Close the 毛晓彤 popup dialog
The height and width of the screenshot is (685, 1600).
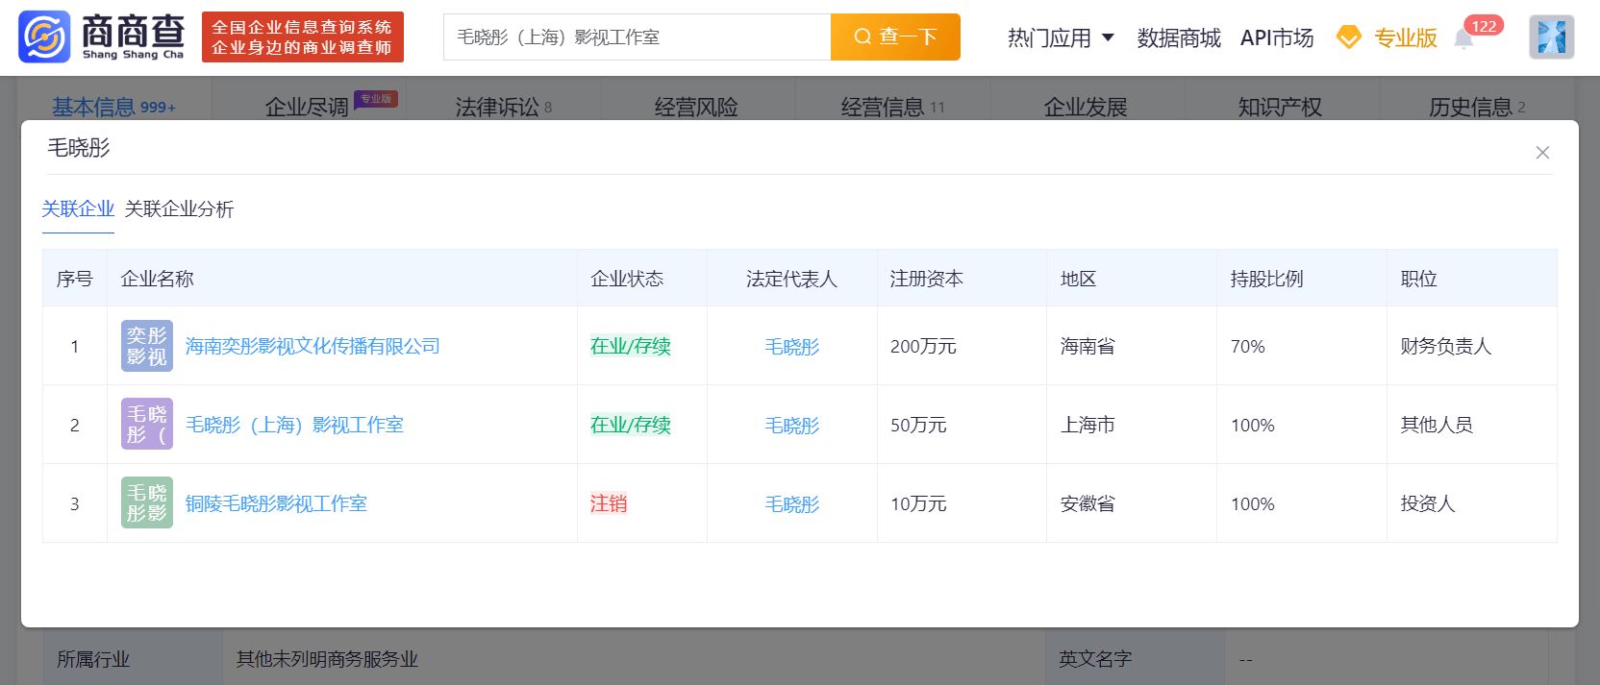(x=1542, y=153)
